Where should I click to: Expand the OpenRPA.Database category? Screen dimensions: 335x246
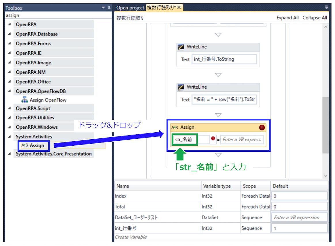coord(10,34)
